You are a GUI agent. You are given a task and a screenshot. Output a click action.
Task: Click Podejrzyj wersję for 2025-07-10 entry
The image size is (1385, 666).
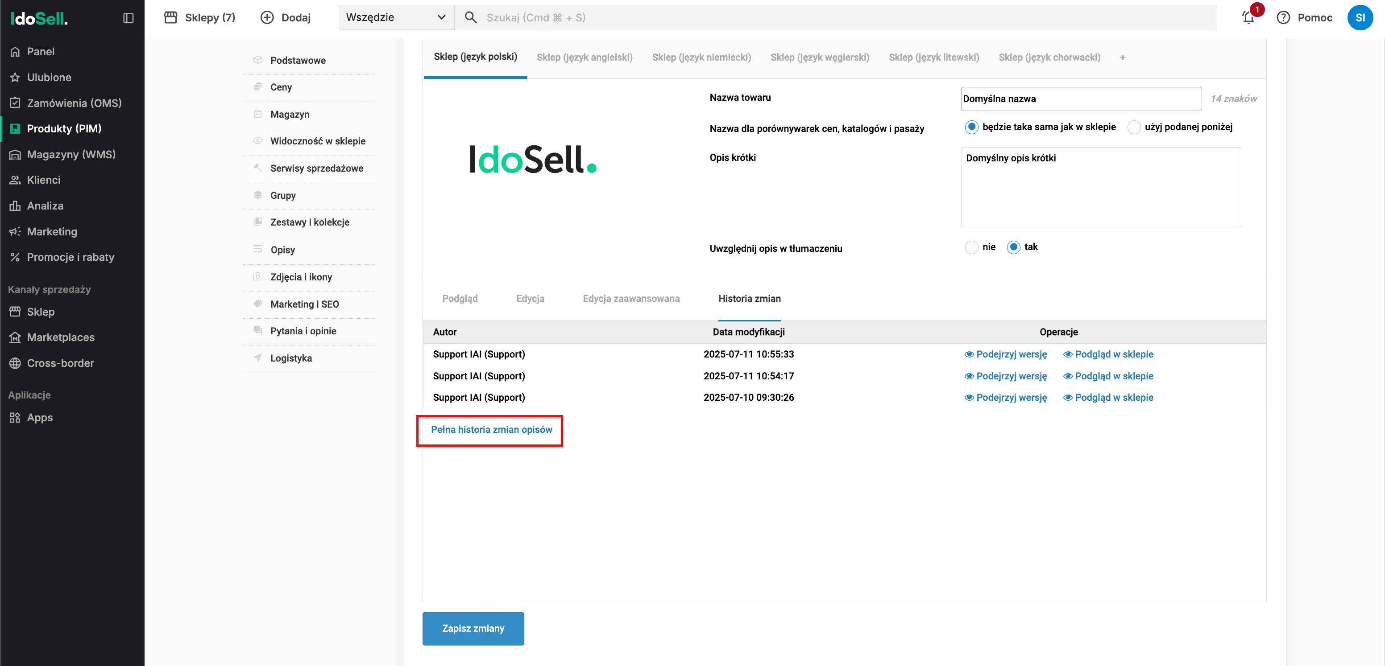pos(1005,398)
